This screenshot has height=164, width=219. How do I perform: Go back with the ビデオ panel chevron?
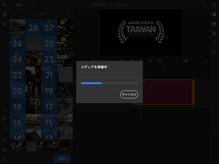click(14, 15)
